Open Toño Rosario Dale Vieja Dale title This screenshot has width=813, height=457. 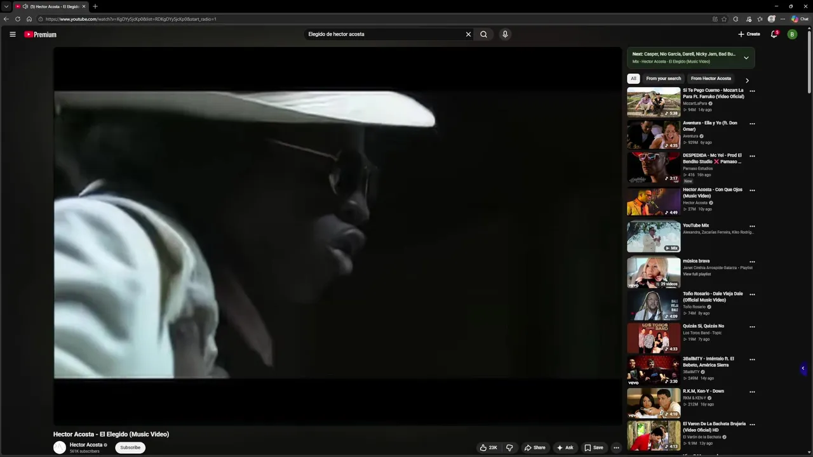pyautogui.click(x=713, y=296)
